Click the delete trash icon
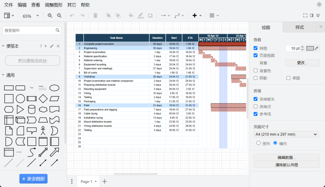Screen dimensions: 325x187 coord(95,16)
